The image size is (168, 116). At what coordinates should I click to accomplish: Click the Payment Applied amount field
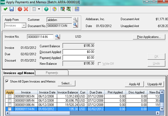(x=79, y=58)
